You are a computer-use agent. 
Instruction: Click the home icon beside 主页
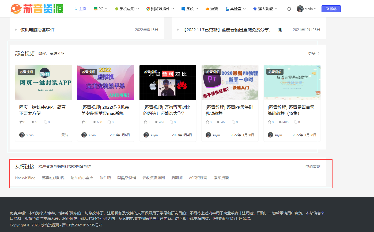(76, 9)
